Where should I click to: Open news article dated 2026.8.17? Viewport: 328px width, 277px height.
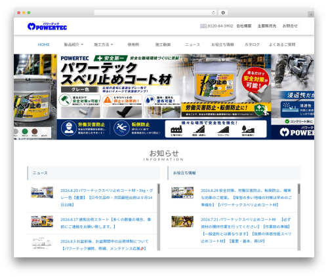106,223
